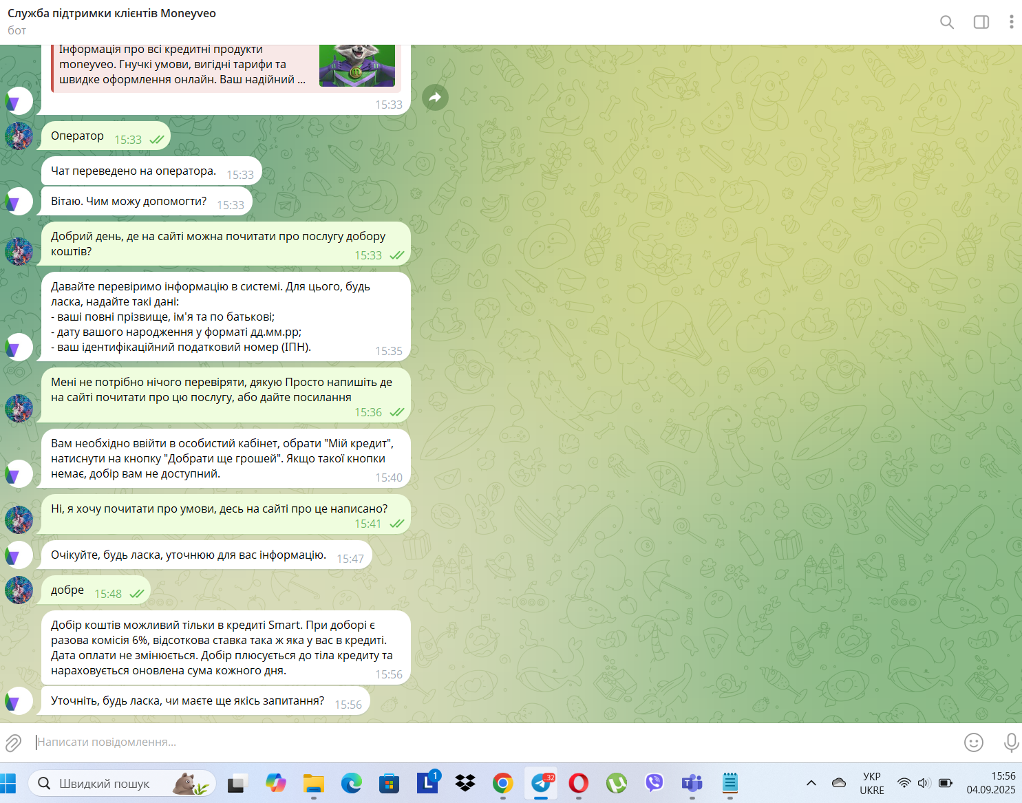Open Microsoft Teams from the taskbar
This screenshot has height=803, width=1022.
click(692, 783)
